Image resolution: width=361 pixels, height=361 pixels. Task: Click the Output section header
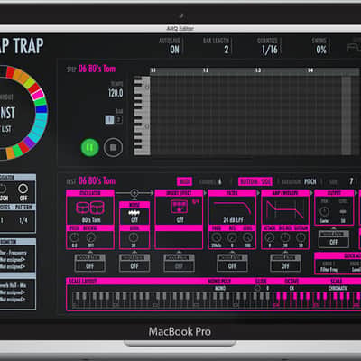(x=334, y=193)
